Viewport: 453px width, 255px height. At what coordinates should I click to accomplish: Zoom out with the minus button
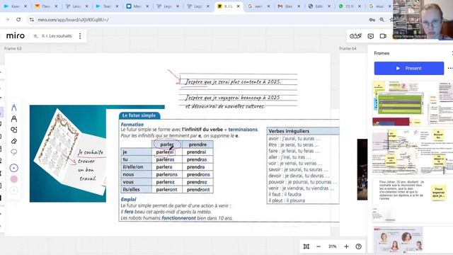click(319, 246)
